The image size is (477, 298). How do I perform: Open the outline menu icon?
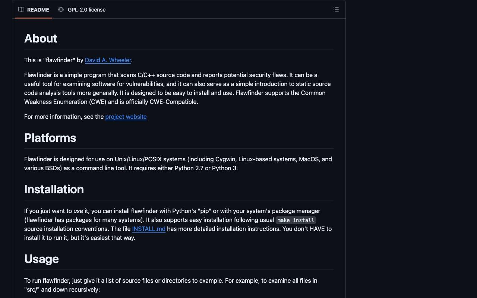(336, 10)
